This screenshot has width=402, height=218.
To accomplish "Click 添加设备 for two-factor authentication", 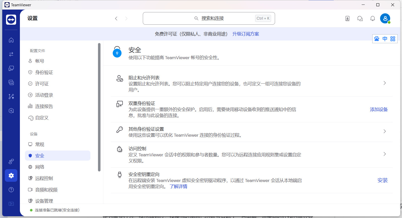I will pyautogui.click(x=379, y=110).
